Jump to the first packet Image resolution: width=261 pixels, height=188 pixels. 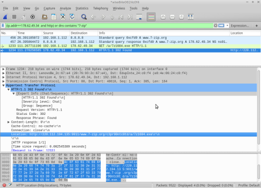pos(121,17)
